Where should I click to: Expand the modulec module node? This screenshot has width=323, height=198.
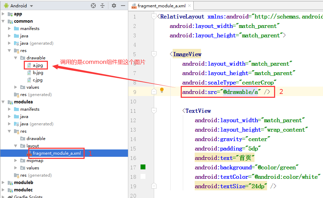3,190
